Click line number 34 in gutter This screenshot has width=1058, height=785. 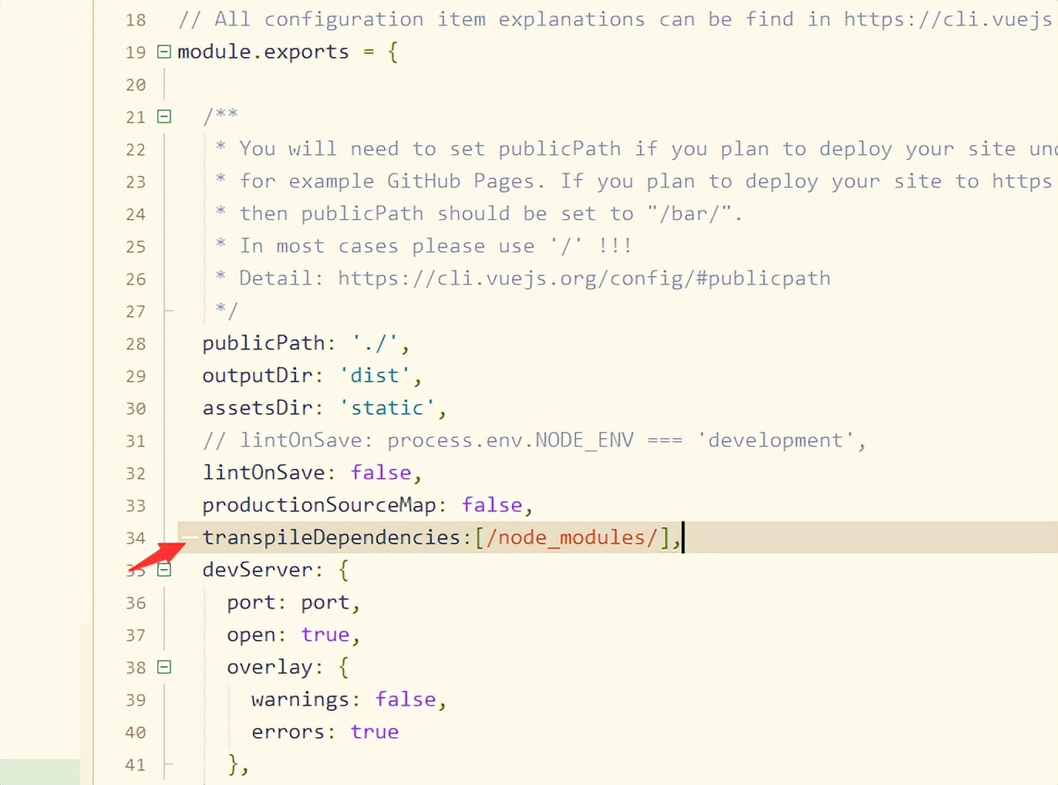[136, 538]
